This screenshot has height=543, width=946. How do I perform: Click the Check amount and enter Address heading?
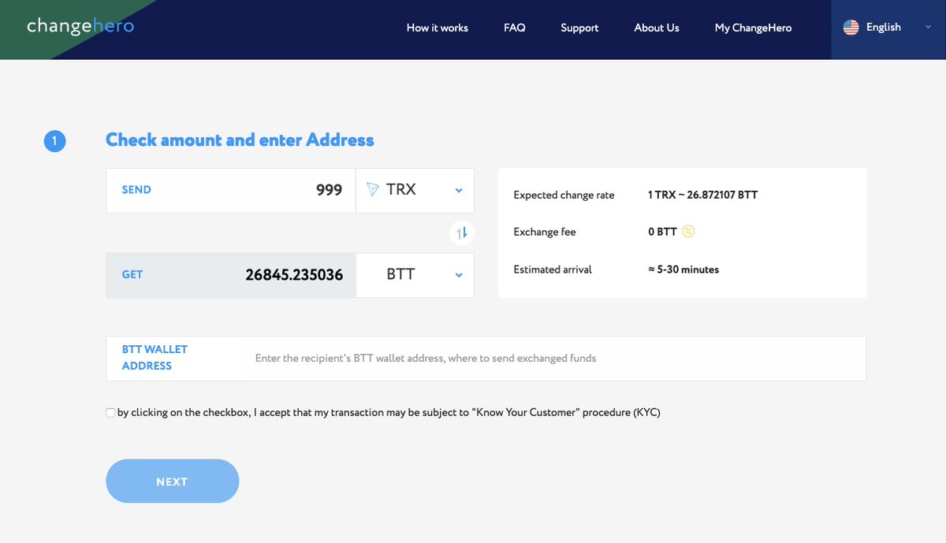point(240,140)
